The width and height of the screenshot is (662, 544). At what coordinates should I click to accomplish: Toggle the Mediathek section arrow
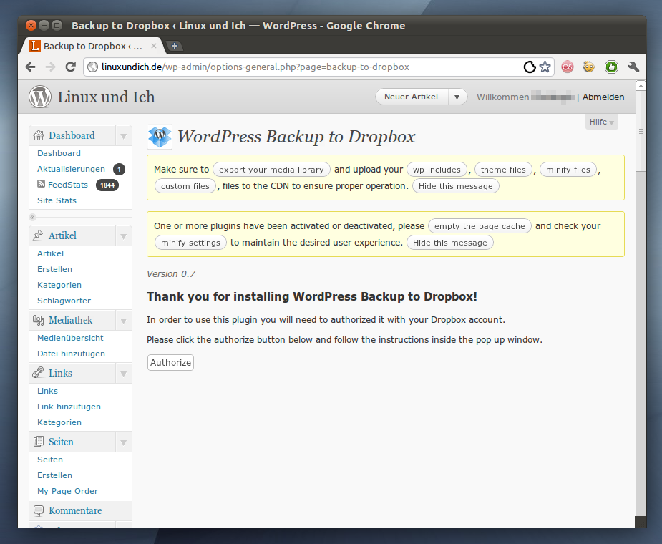123,321
